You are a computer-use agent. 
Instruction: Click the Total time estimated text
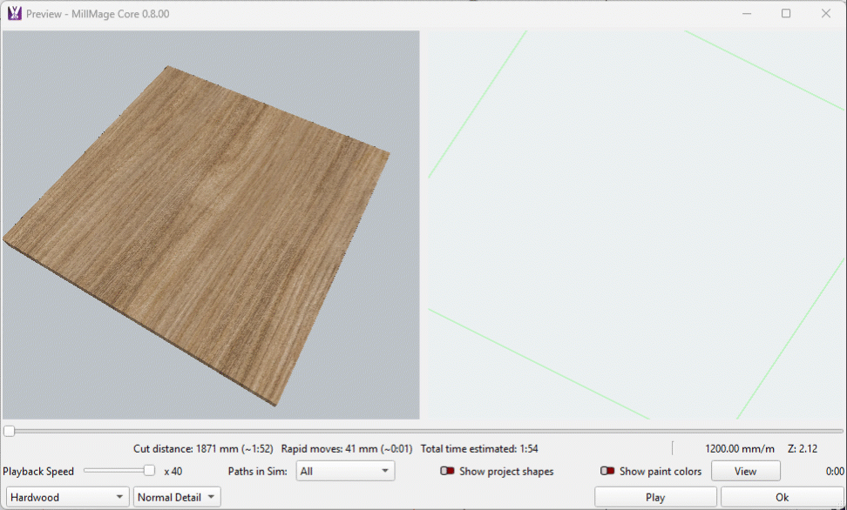[478, 449]
